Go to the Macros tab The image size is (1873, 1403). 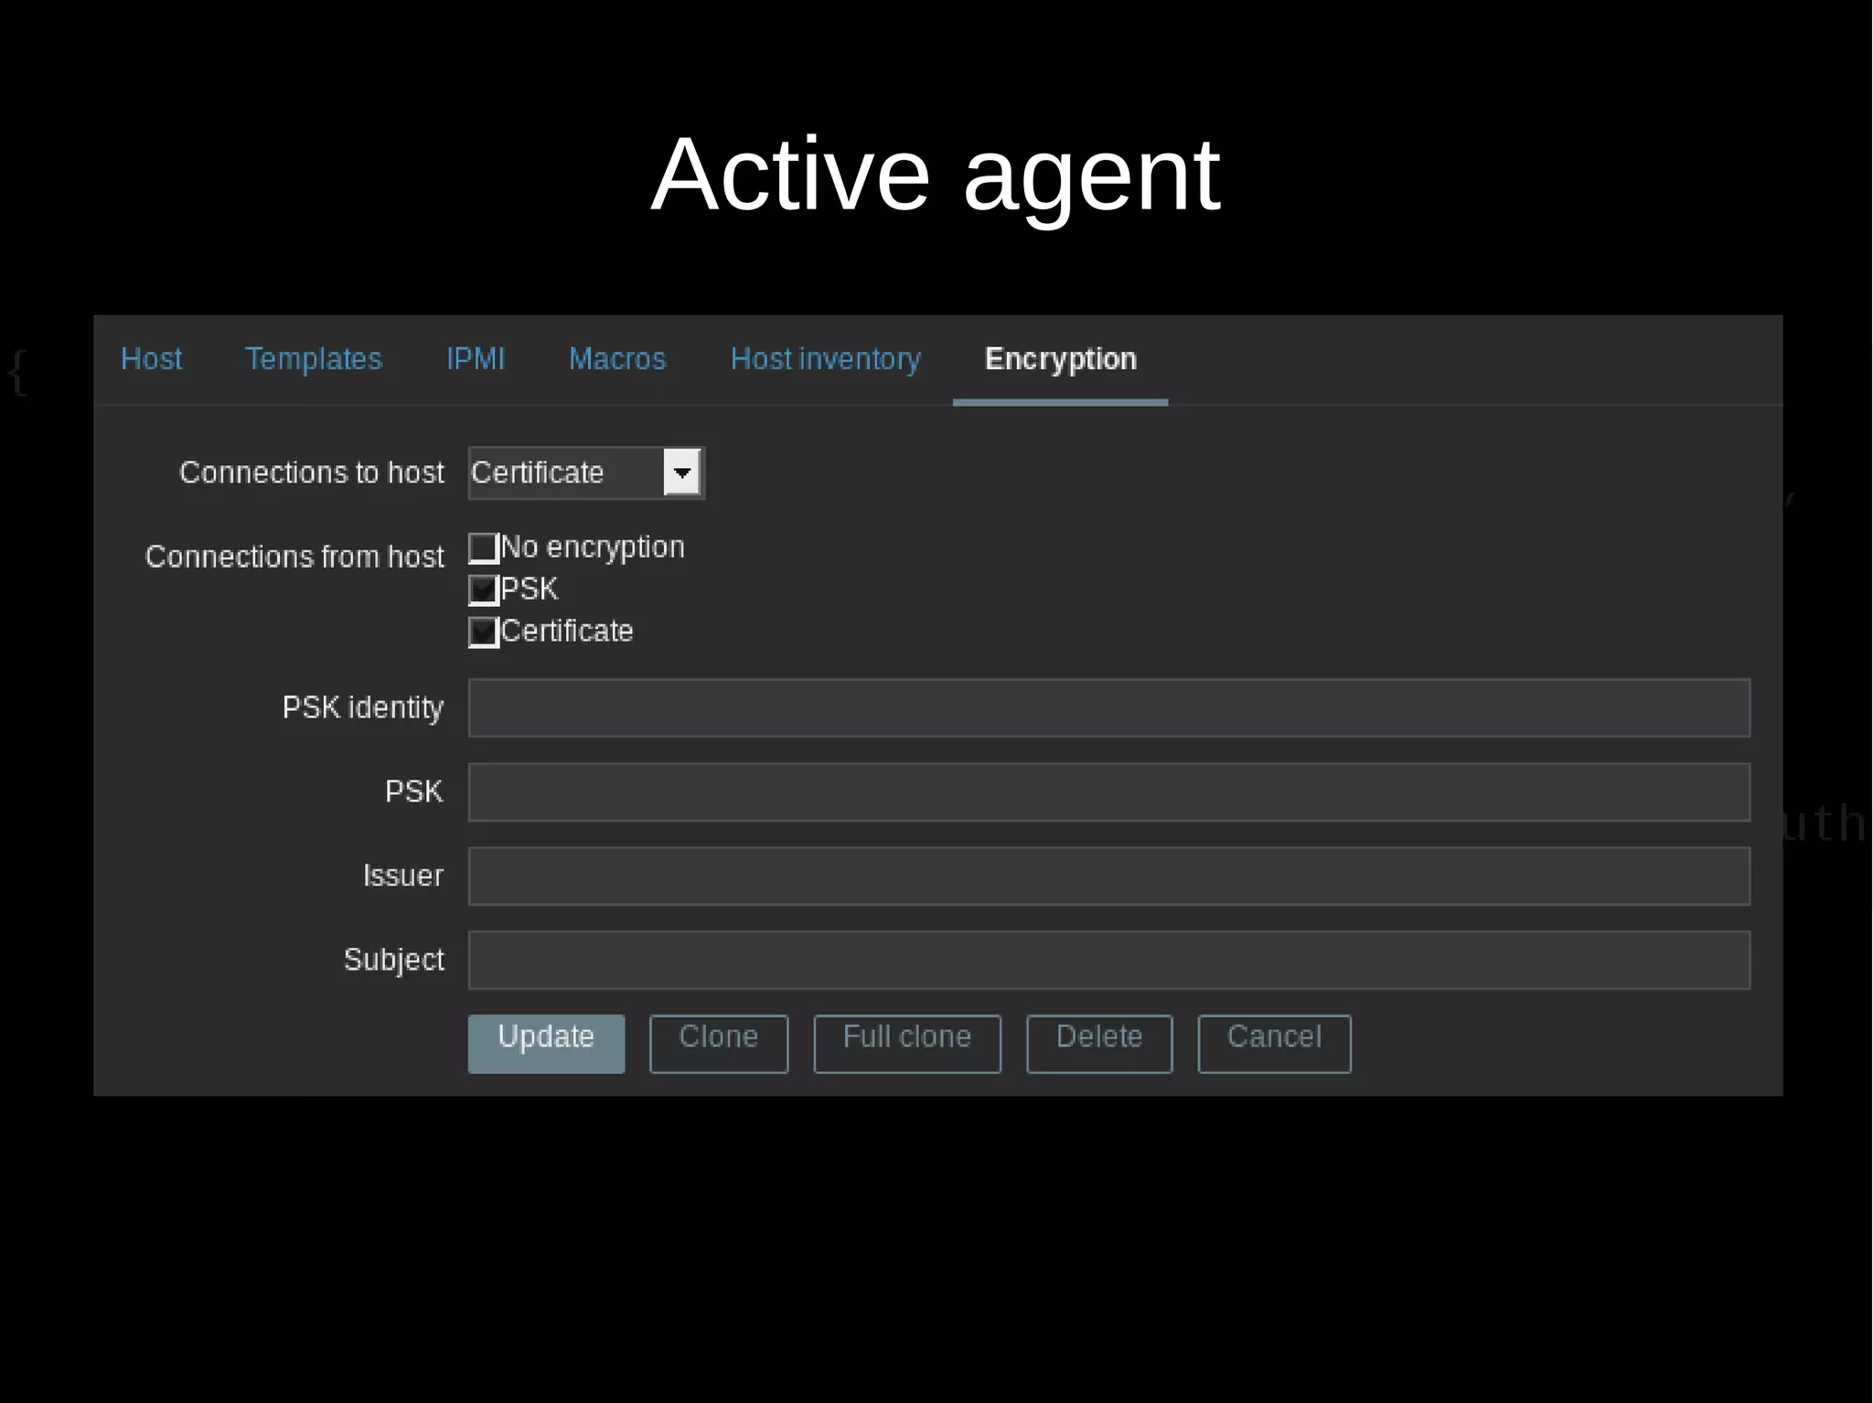pos(617,359)
